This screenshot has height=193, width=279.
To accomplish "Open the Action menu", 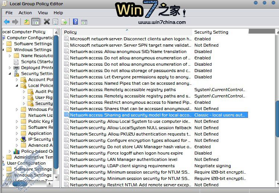I will point(25,13).
